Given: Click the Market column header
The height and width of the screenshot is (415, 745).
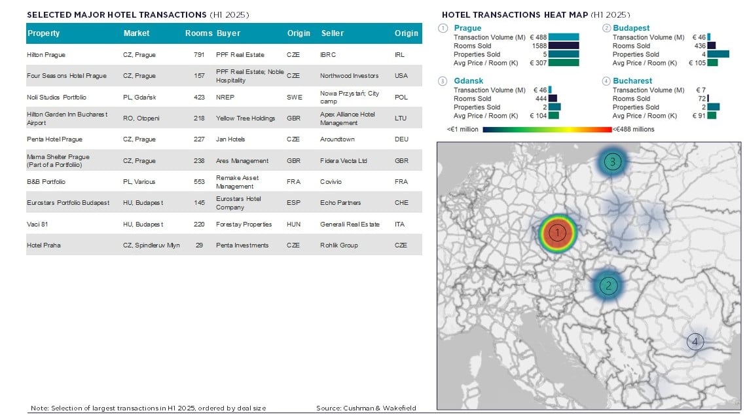Looking at the screenshot, I should coord(136,33).
